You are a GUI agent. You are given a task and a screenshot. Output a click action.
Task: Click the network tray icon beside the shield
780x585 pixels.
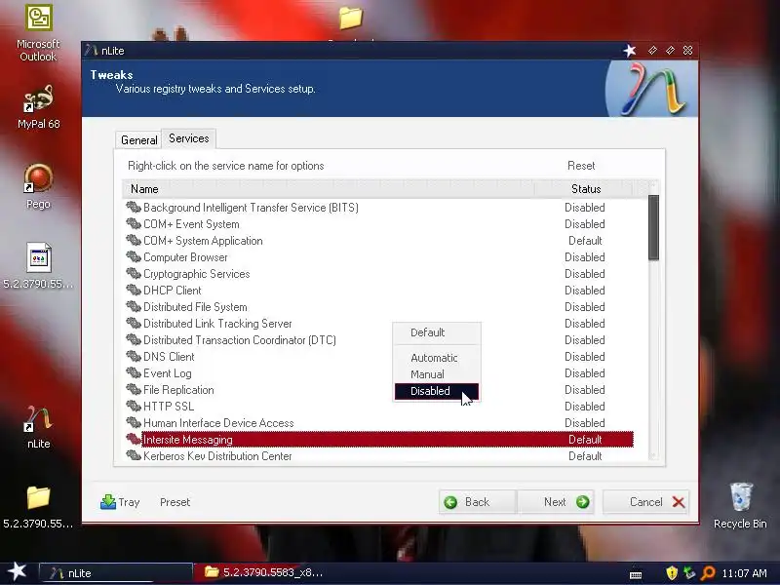pyautogui.click(x=689, y=573)
